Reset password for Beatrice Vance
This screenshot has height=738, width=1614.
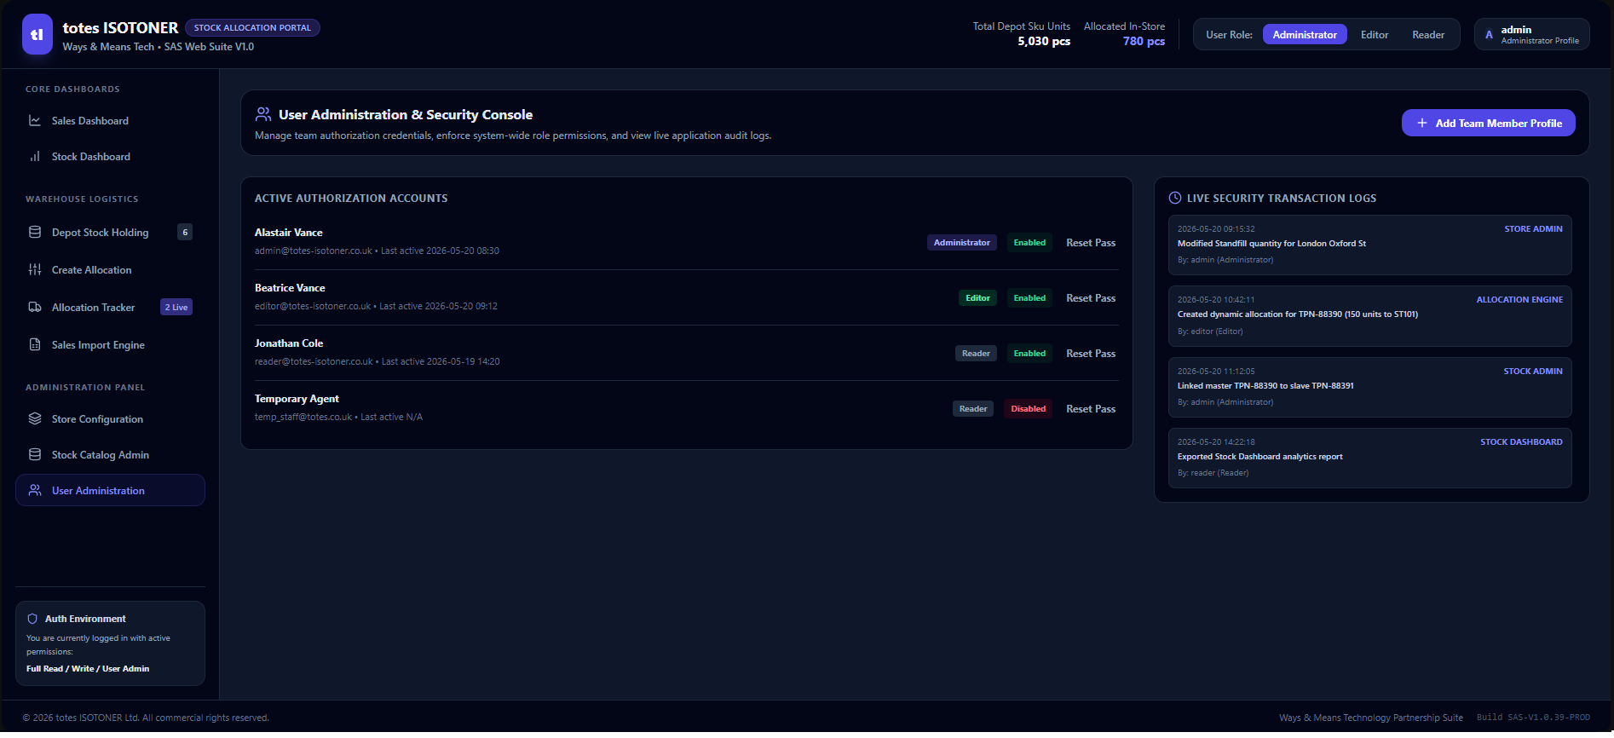tap(1091, 298)
